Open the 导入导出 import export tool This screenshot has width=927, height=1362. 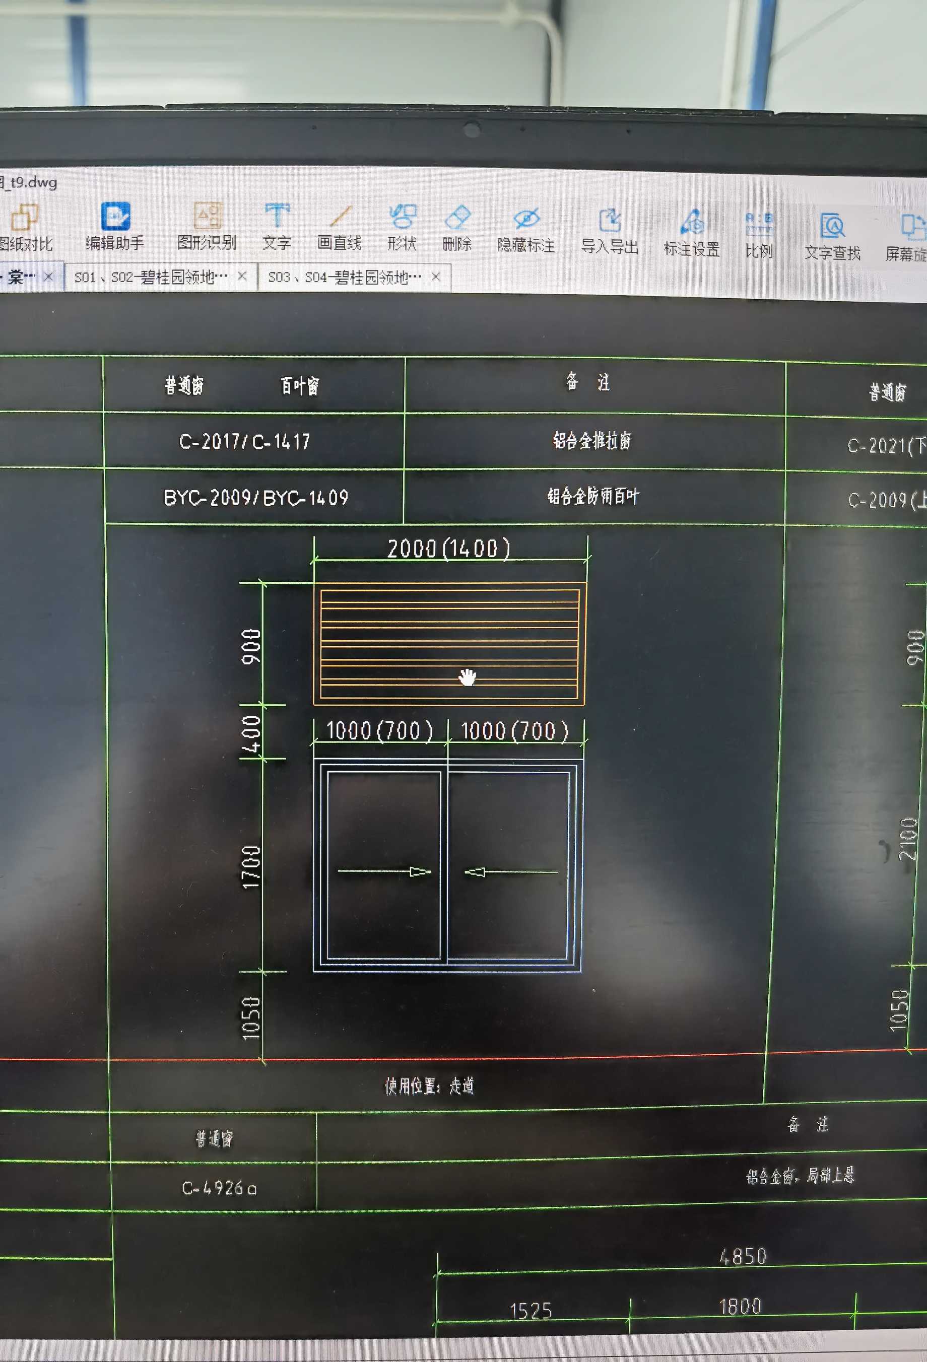[610, 232]
